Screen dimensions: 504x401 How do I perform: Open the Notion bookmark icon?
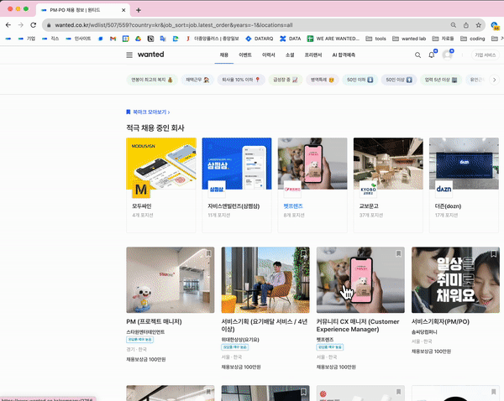[150, 39]
